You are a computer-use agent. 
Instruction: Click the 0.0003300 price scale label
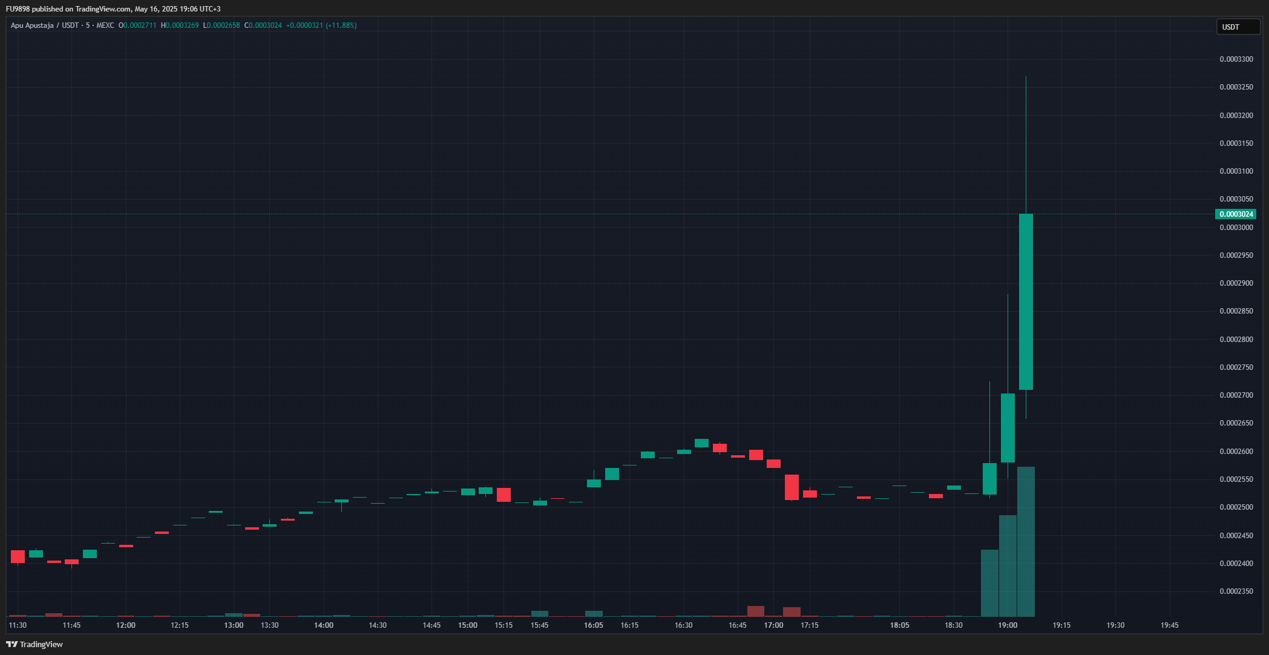coord(1236,59)
